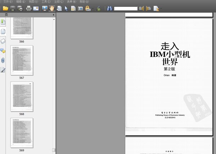Expand the padlock security dropdown
This screenshot has height=154, width=216.
(x=93, y=8)
